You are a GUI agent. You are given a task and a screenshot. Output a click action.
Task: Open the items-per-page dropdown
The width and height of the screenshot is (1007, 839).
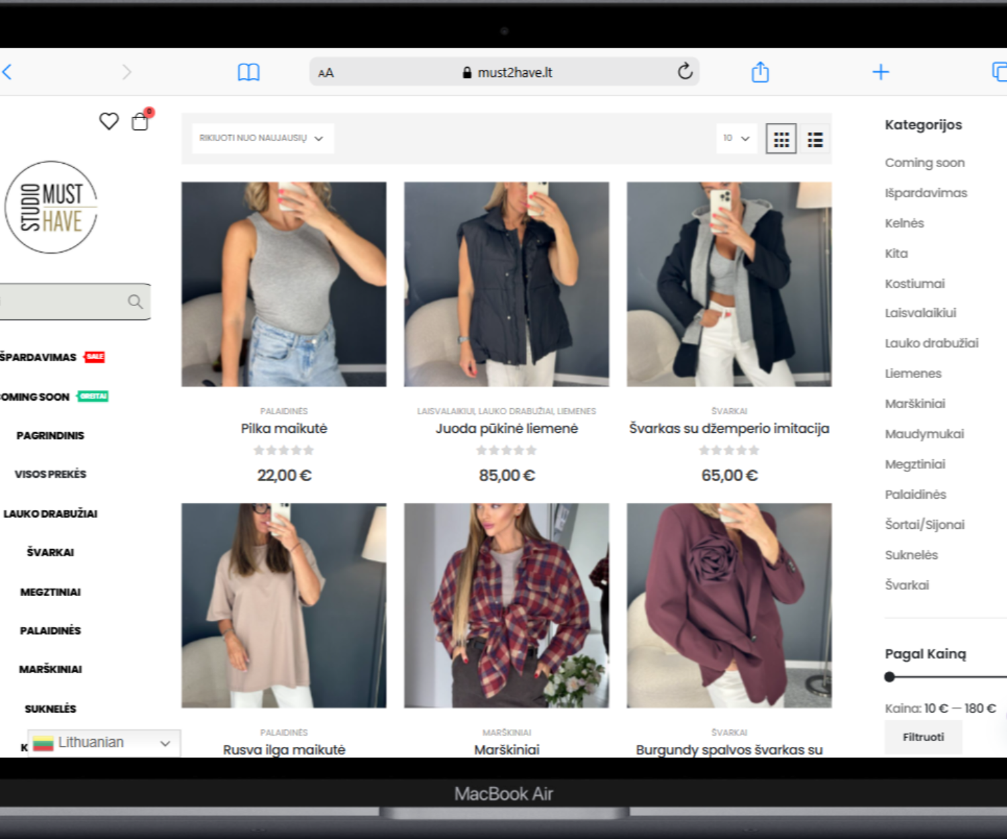(736, 138)
